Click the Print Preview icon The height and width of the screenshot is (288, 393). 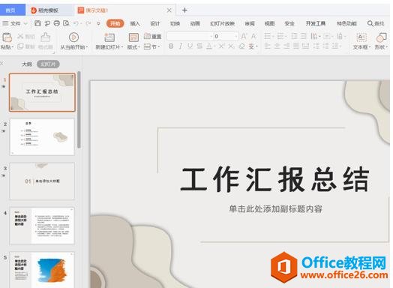(66, 23)
